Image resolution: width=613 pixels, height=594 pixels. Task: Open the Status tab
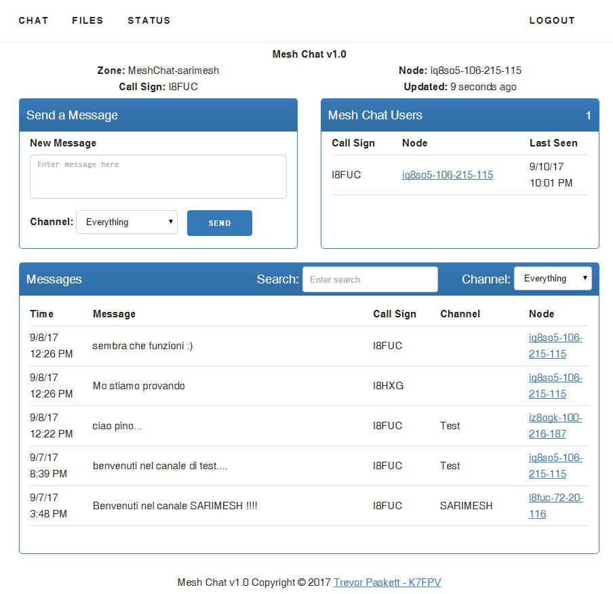(x=149, y=20)
